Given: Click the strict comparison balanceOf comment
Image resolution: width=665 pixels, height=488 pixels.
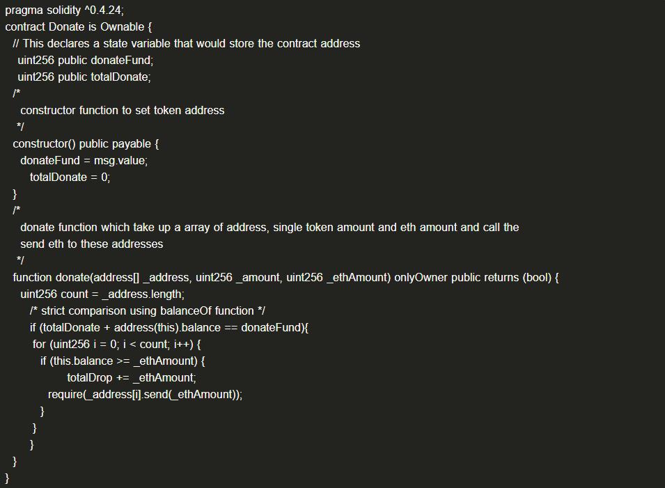Looking at the screenshot, I should (147, 311).
